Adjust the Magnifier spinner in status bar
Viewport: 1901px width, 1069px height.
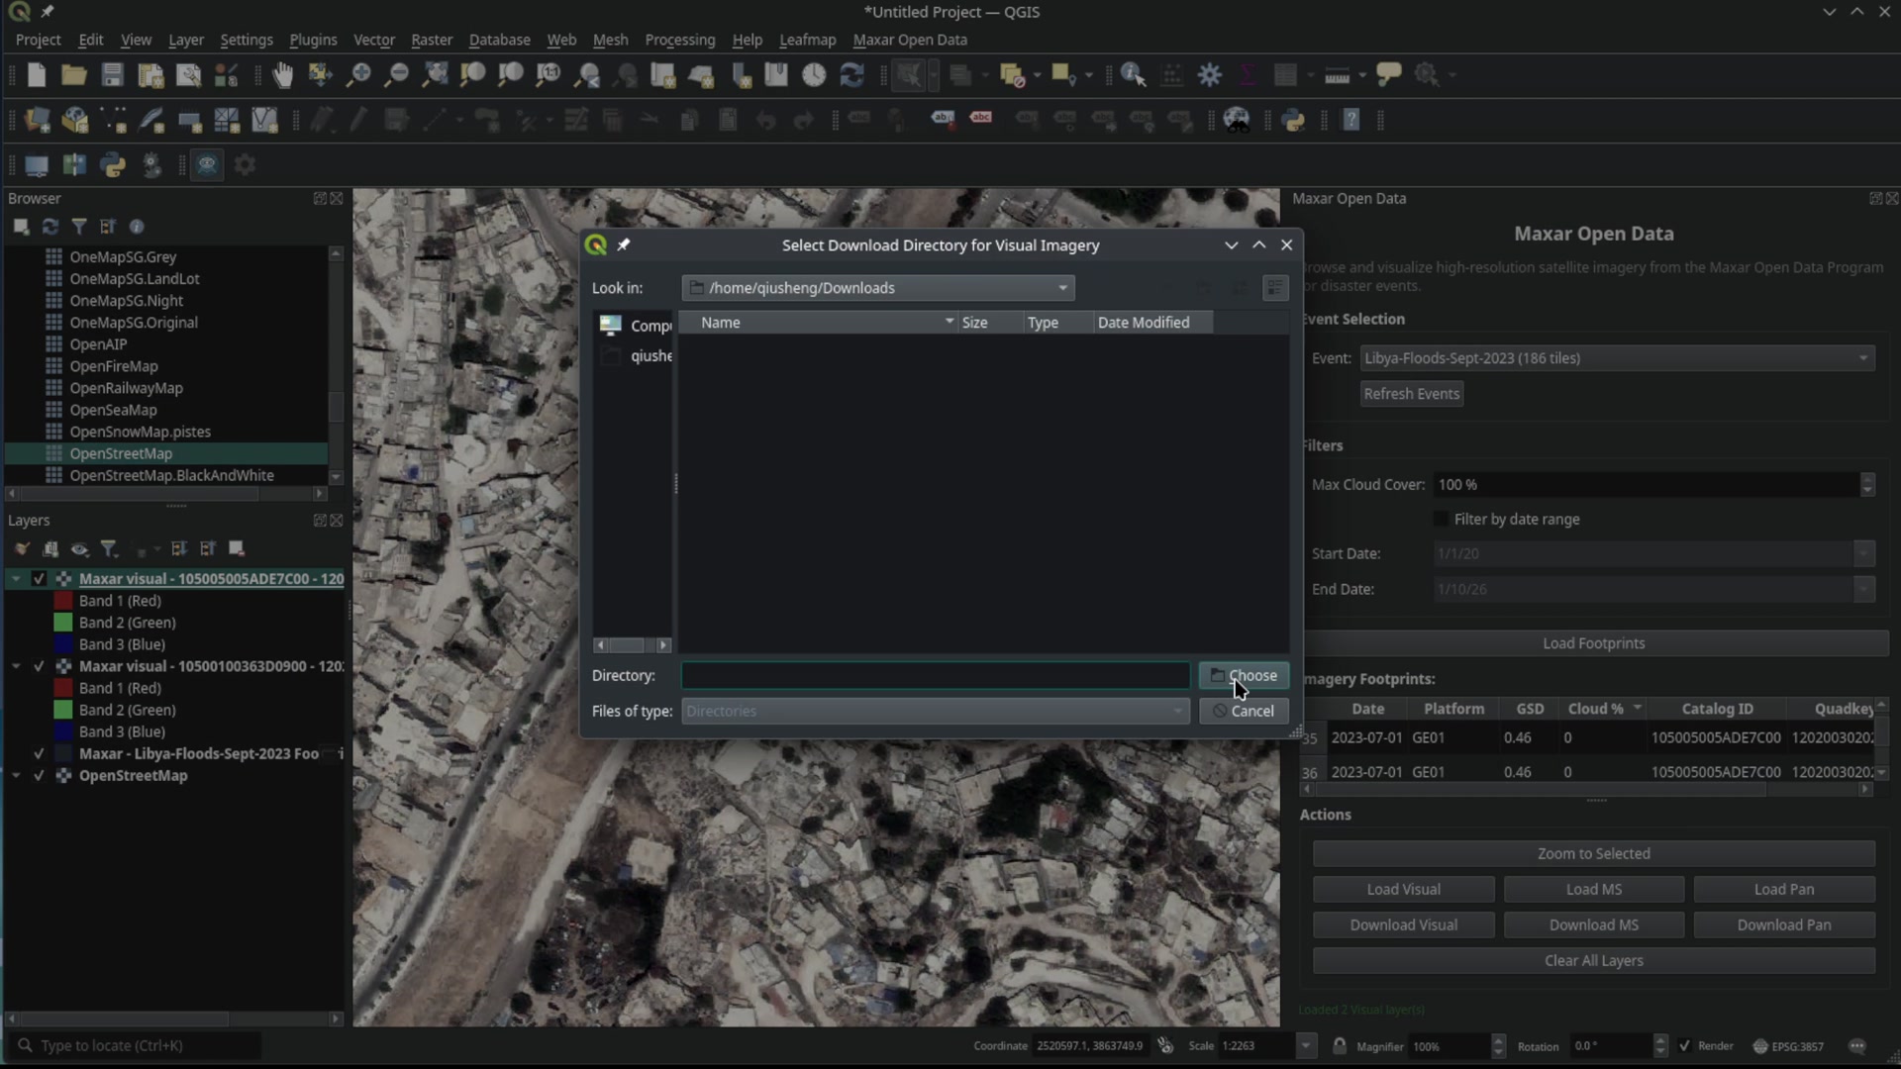tap(1498, 1045)
